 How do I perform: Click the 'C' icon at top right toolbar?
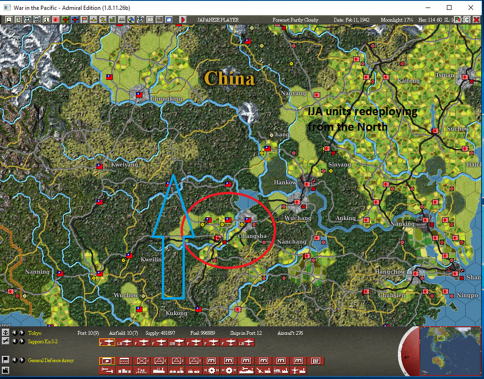pyautogui.click(x=467, y=20)
